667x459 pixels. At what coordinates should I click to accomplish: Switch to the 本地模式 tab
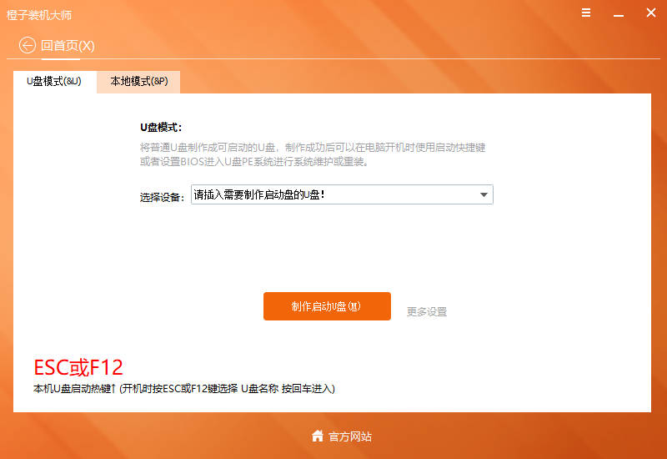138,81
